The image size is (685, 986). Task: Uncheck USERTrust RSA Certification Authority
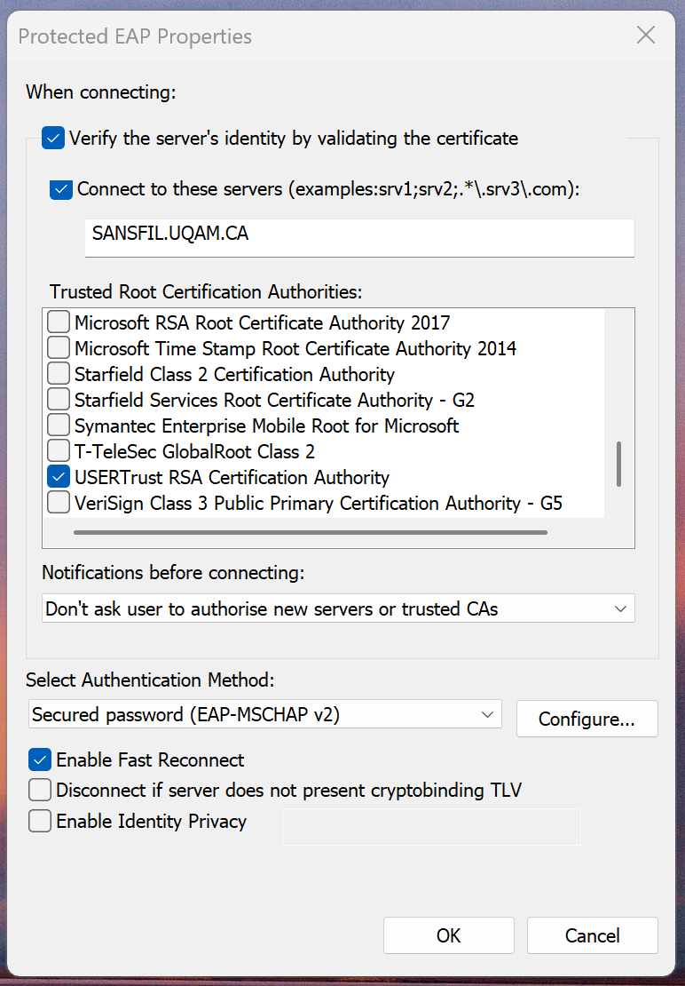[59, 477]
